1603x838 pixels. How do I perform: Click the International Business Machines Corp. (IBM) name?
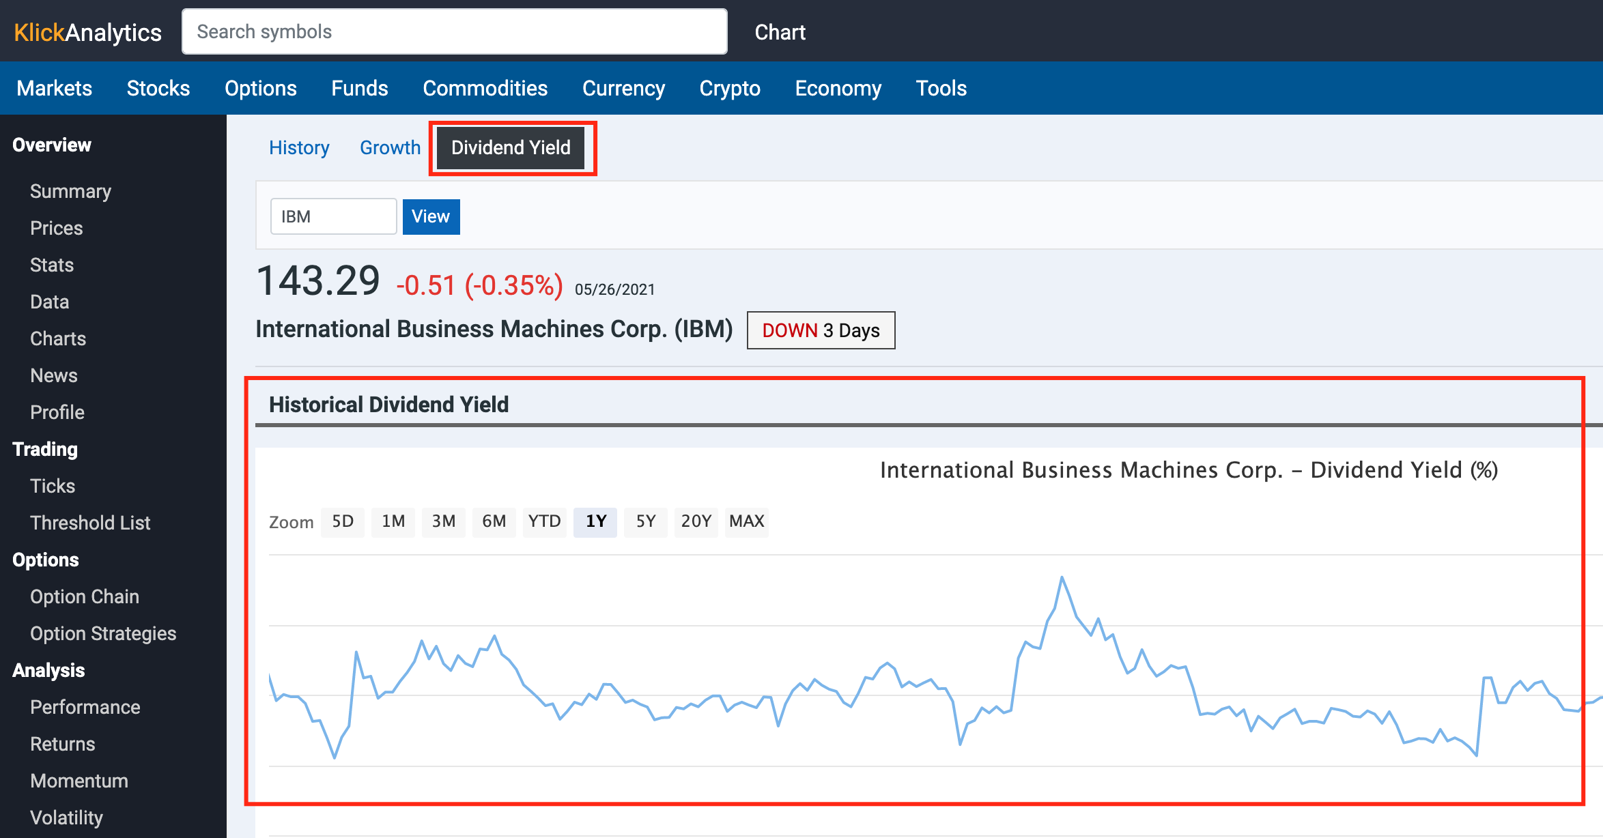click(494, 330)
